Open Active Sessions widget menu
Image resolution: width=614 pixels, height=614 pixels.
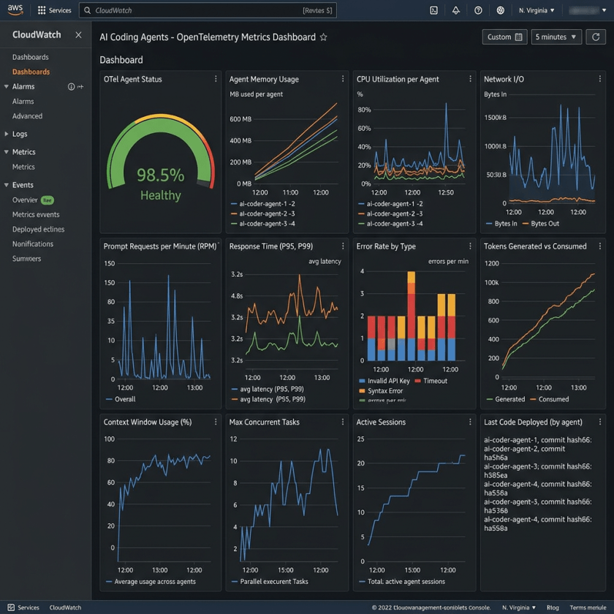click(470, 422)
